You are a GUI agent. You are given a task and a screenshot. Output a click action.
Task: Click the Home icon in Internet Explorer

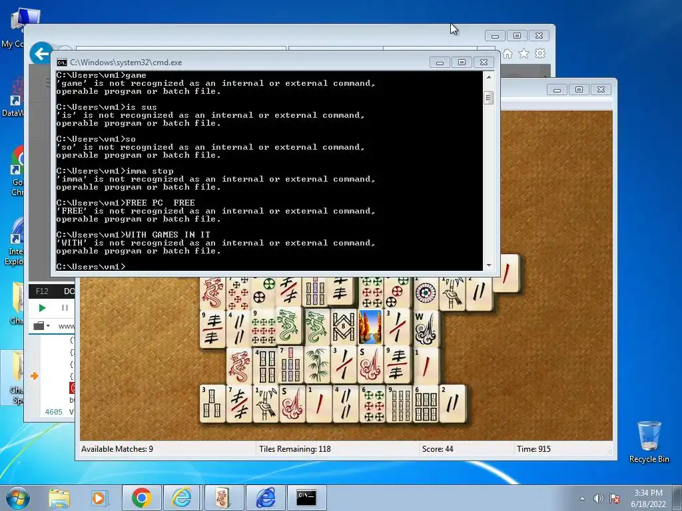click(508, 53)
